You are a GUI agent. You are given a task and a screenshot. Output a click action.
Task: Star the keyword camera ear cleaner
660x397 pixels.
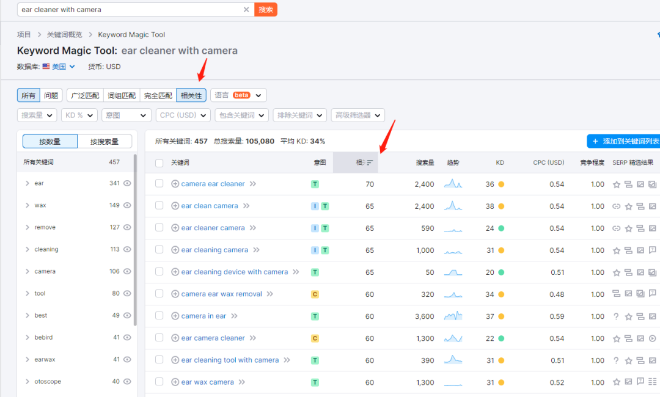click(615, 185)
